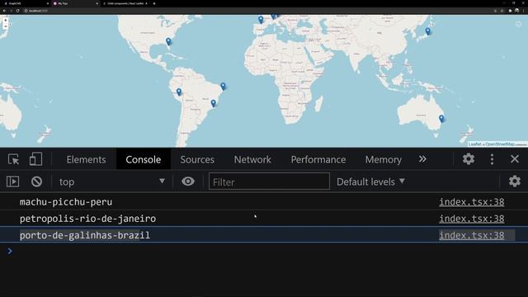Show the console sidebar
The image size is (528, 297).
(13, 181)
